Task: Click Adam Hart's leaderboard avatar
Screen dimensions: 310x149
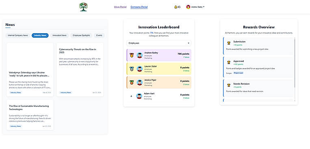Action: click(x=140, y=96)
